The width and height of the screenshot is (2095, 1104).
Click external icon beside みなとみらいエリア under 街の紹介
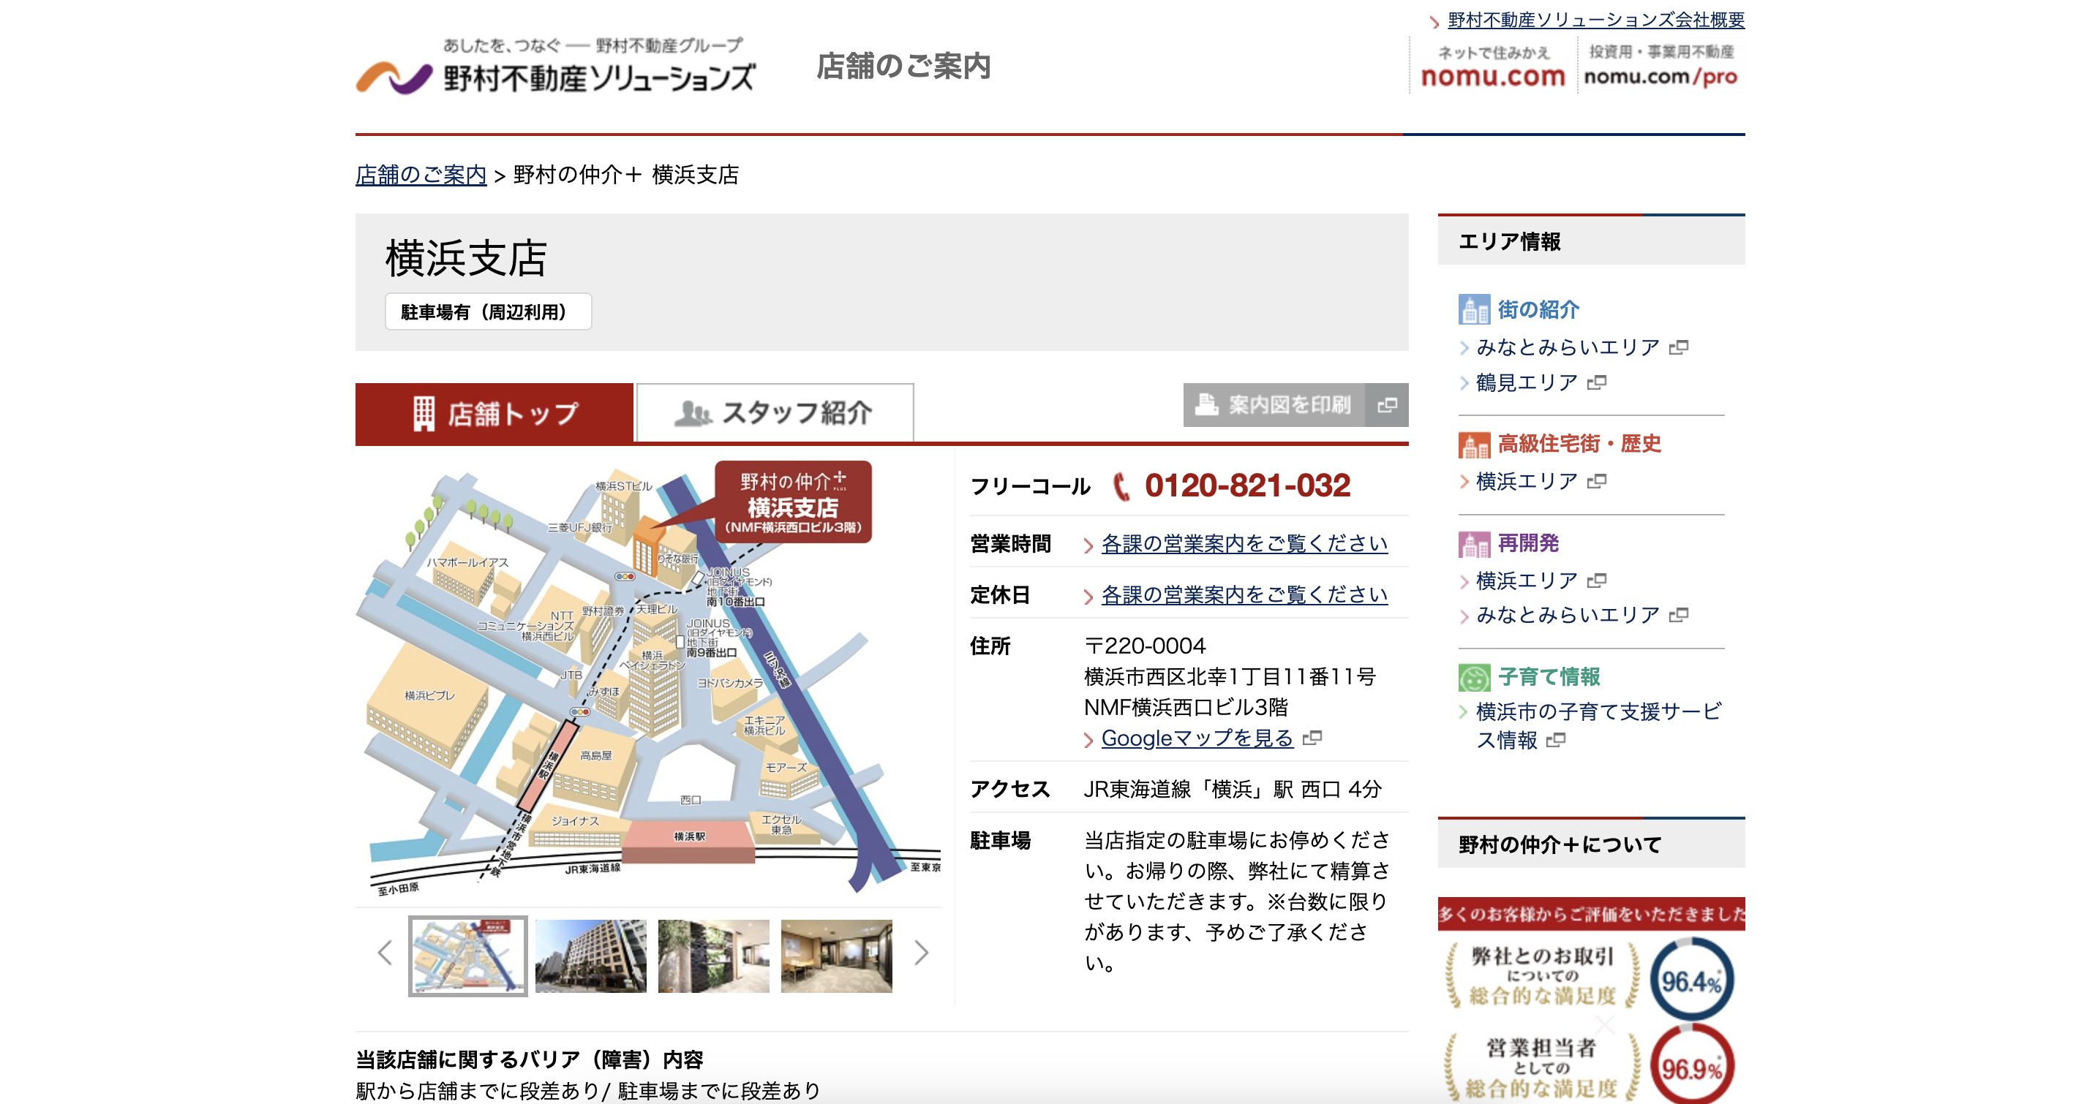point(1679,348)
